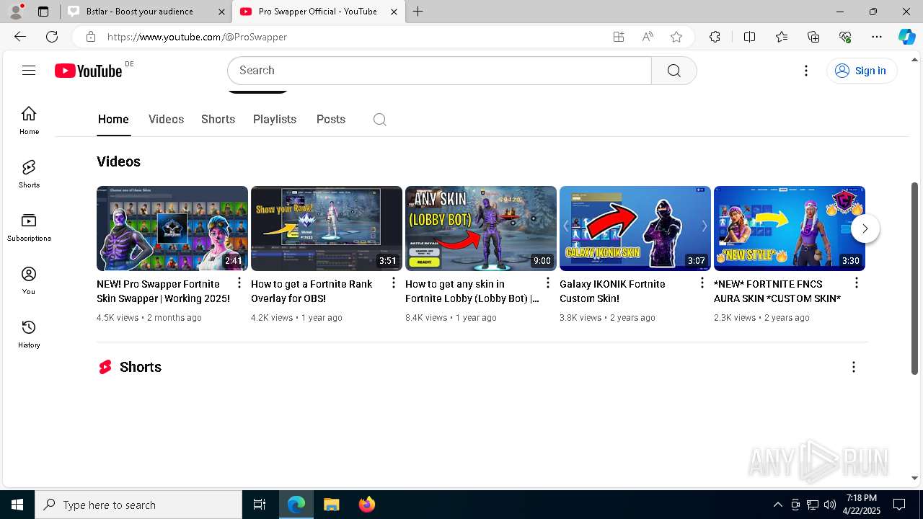Image resolution: width=923 pixels, height=519 pixels.
Task: Expand the Shorts section options menu
Action: pyautogui.click(x=853, y=367)
